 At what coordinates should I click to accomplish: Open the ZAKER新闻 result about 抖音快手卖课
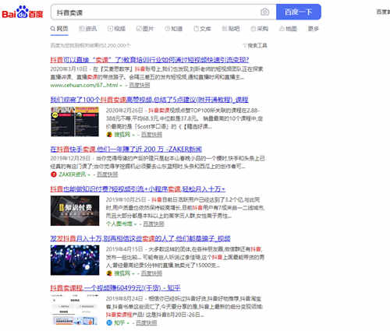pos(126,150)
